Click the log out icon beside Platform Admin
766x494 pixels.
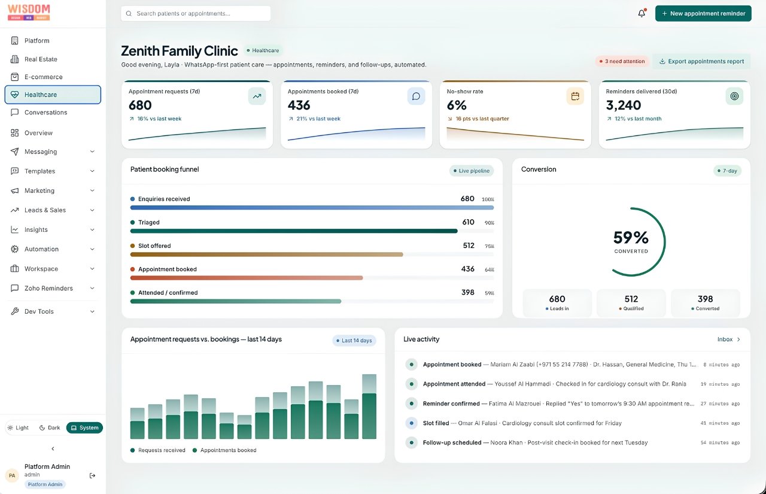(92, 475)
